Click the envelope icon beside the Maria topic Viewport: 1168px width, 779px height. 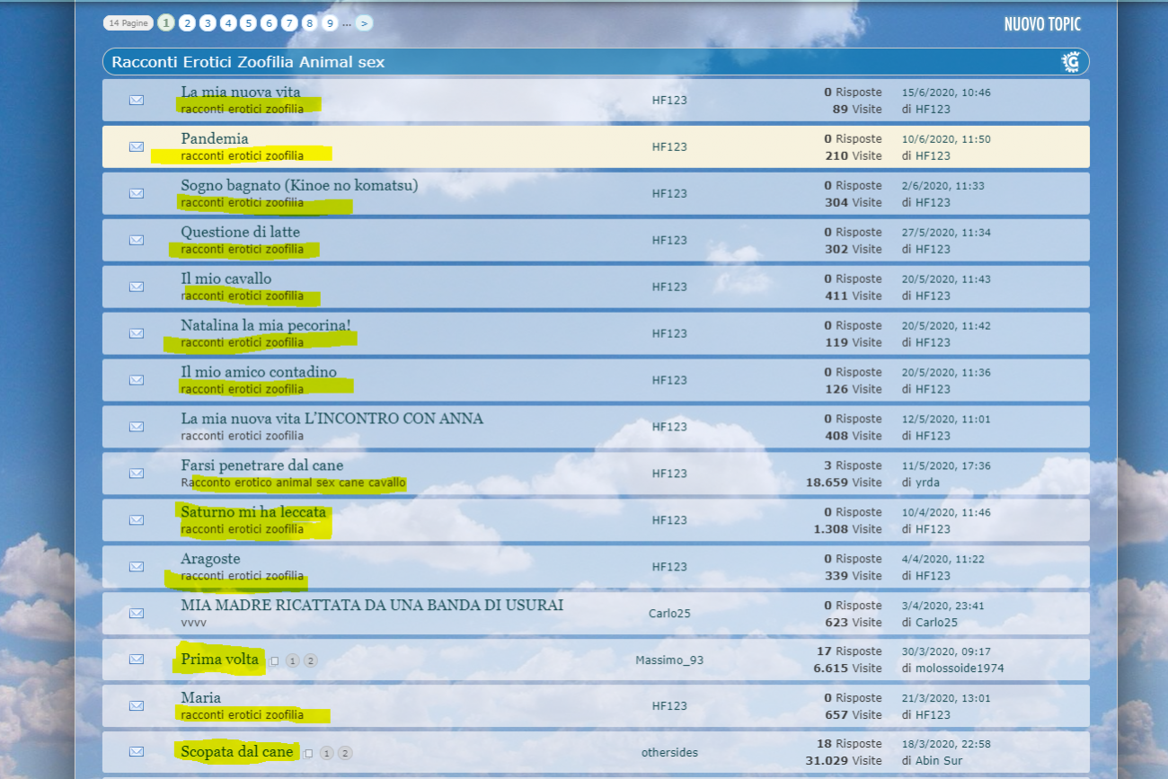click(x=137, y=706)
